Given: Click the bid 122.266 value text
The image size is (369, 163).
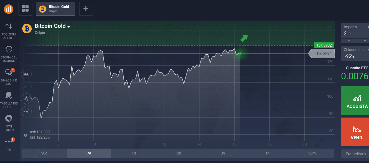Looking at the screenshot, I should coord(40,137).
